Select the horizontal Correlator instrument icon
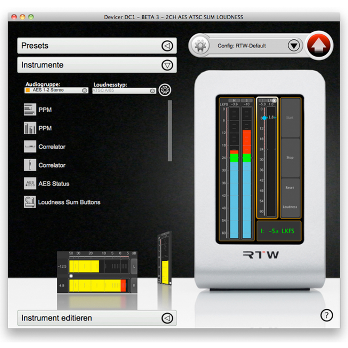The width and height of the screenshot is (348, 348). (x=30, y=147)
